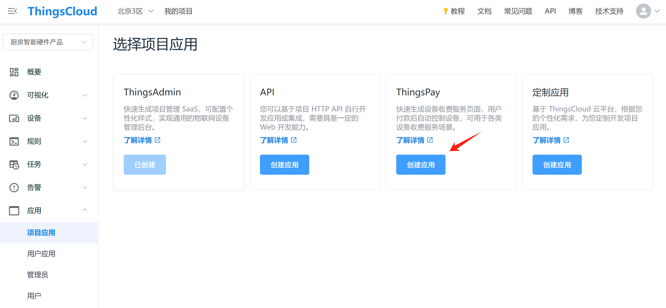The image size is (666, 308).
Task: Click the user avatar icon
Action: [x=643, y=11]
